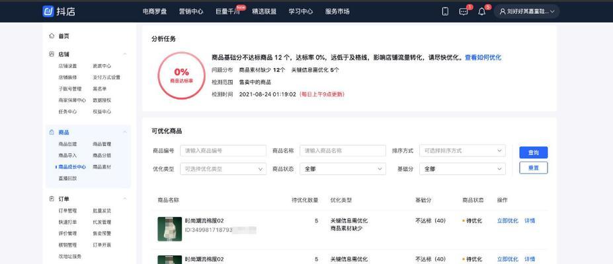Open 商品分组 in the sidebar
This screenshot has width=613, height=264.
coord(102,155)
